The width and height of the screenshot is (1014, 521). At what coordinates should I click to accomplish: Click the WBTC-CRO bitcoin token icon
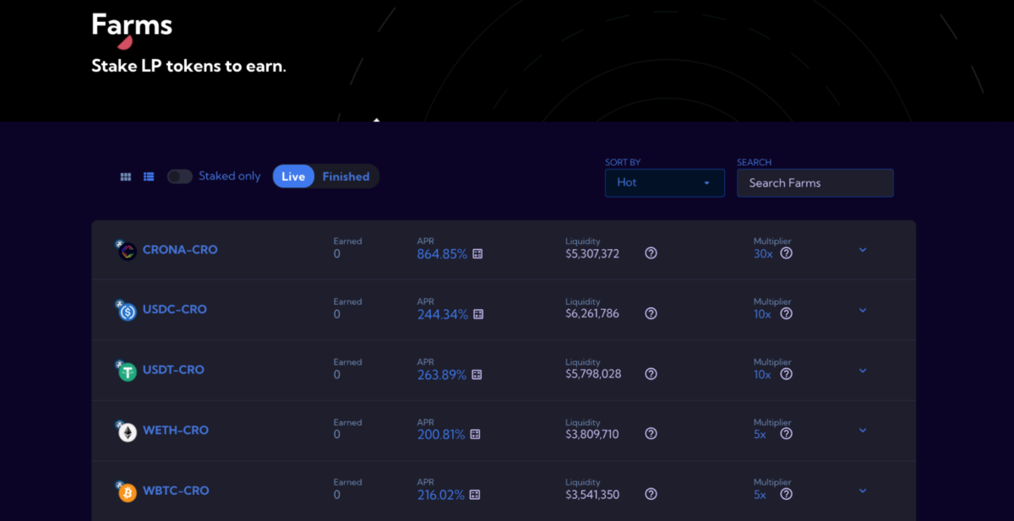point(127,492)
